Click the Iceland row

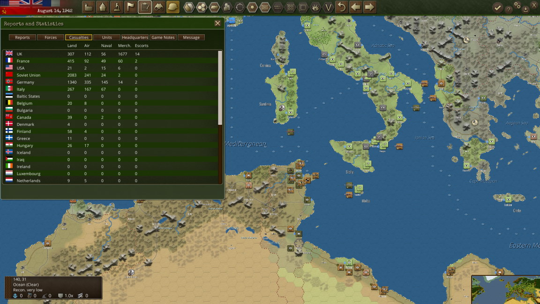[x=110, y=152]
